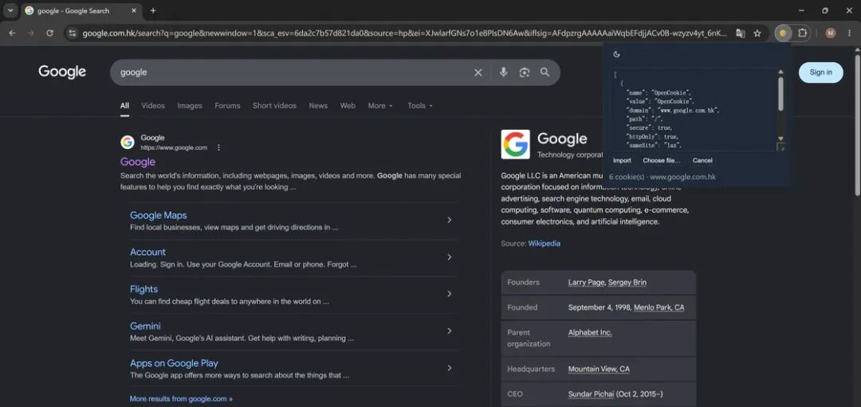Screen dimensions: 861x407
Task: Select the All results tab
Action: (x=124, y=106)
